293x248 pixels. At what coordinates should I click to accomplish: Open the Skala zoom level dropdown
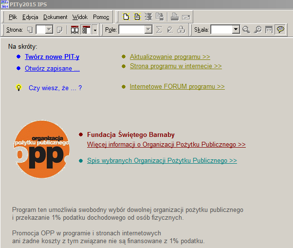pos(236,30)
